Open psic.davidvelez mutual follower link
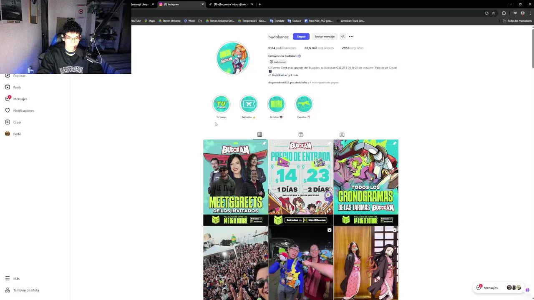The height and width of the screenshot is (300, 534). [298, 82]
